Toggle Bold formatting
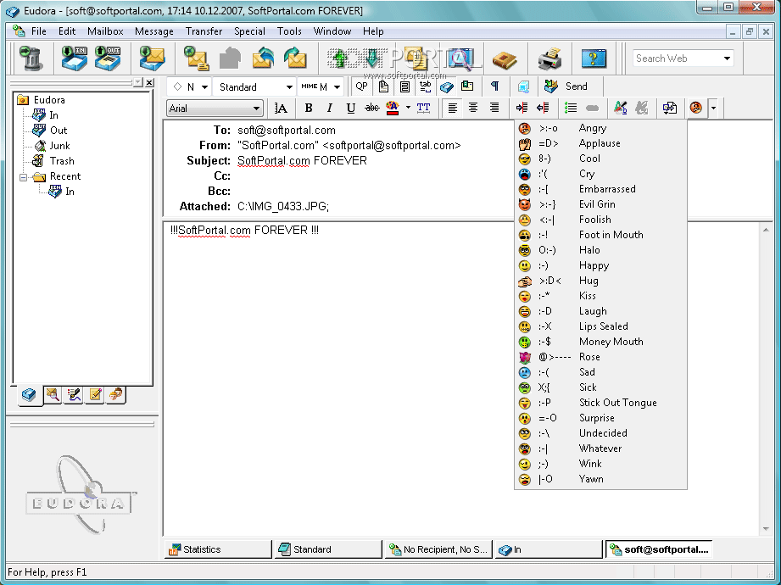781x585 pixels. click(x=309, y=108)
